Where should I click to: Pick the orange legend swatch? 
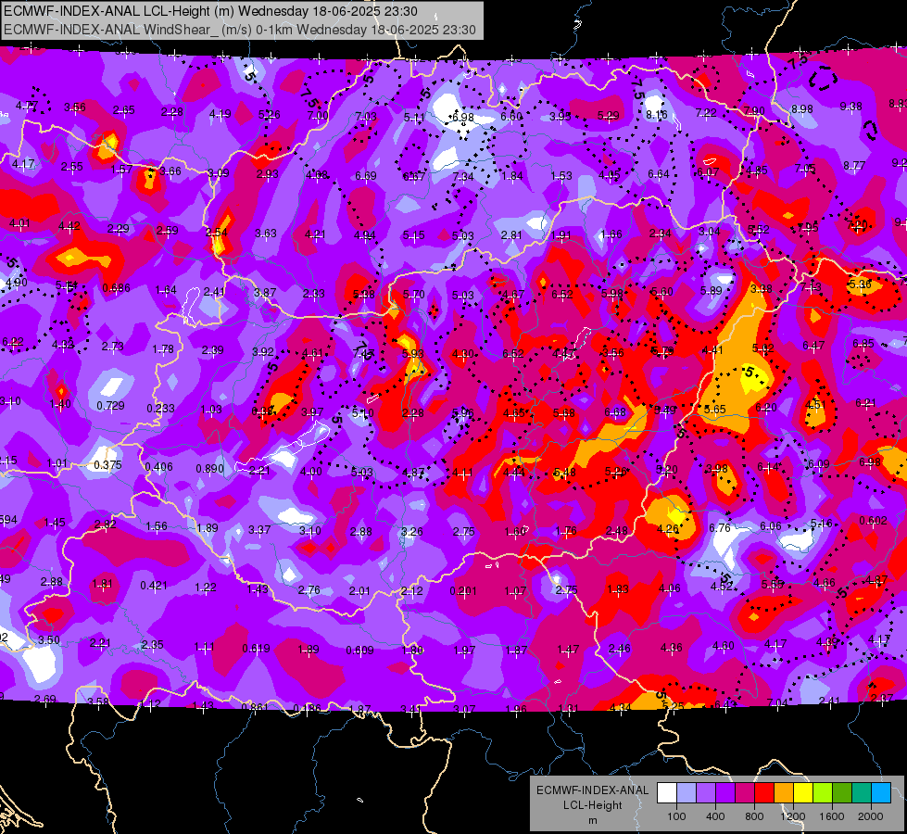(784, 793)
